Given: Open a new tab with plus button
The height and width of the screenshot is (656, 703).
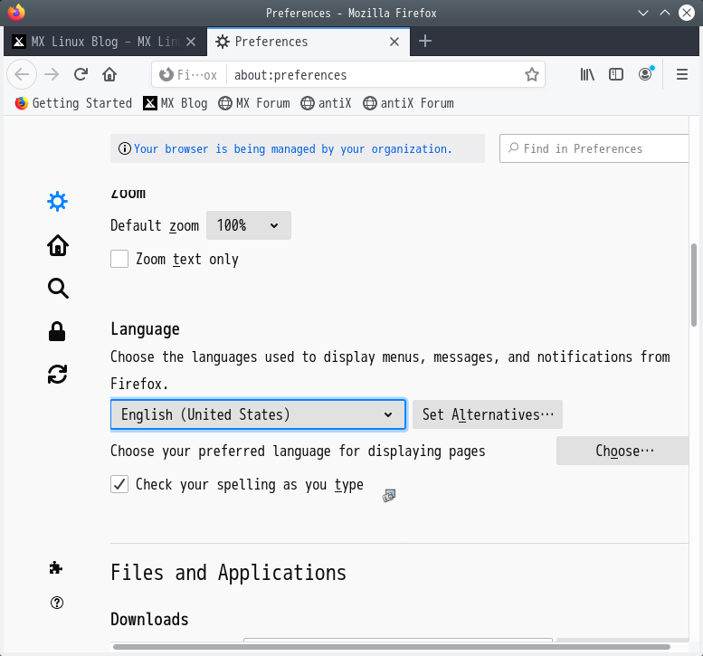Looking at the screenshot, I should coord(425,42).
